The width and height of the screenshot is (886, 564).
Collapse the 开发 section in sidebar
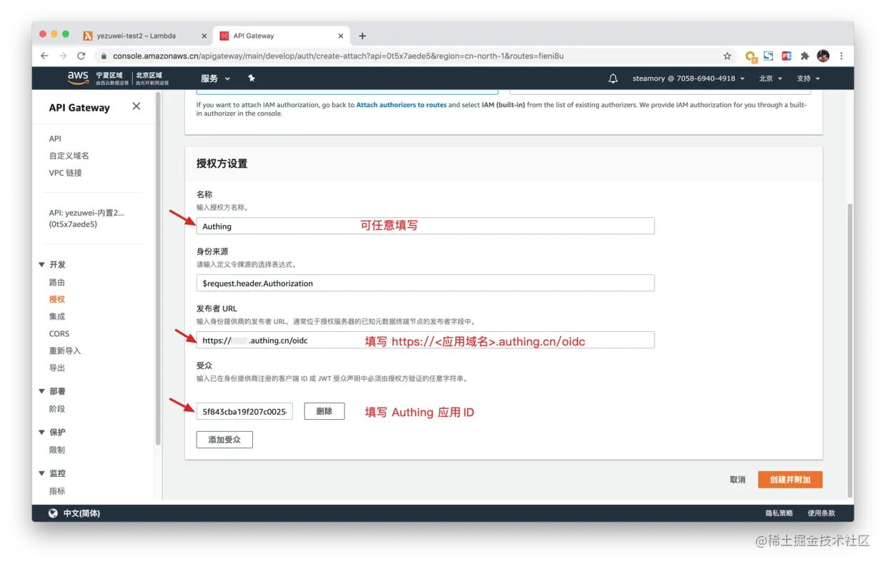tap(41, 265)
